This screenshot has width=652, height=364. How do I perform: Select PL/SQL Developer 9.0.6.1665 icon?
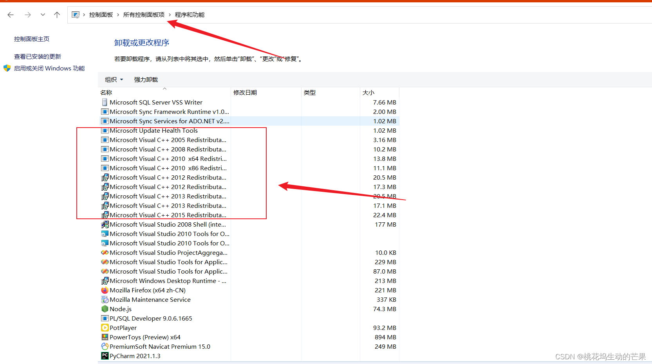tap(105, 318)
